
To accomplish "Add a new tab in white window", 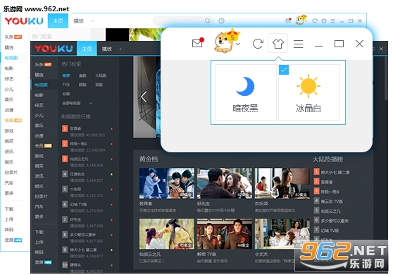I will pyautogui.click(x=93, y=21).
